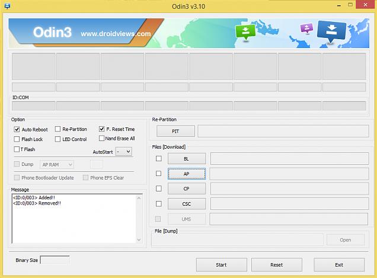Viewport: 377px width, 278px height.
Task: Tick the checkbox next to CP
Action: [x=159, y=188]
